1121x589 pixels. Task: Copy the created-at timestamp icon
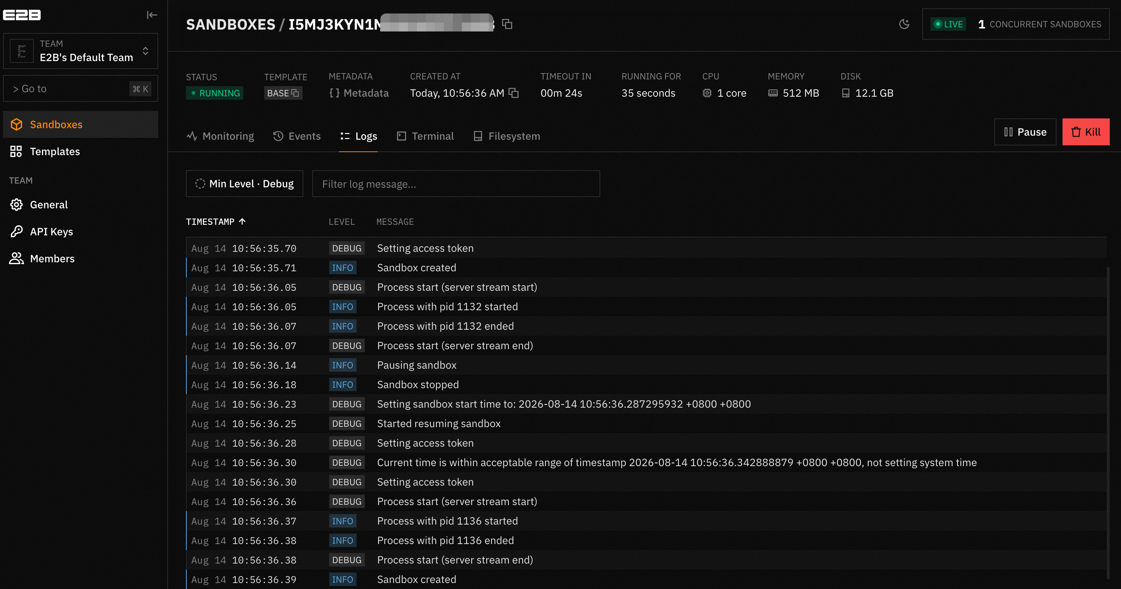coord(514,93)
